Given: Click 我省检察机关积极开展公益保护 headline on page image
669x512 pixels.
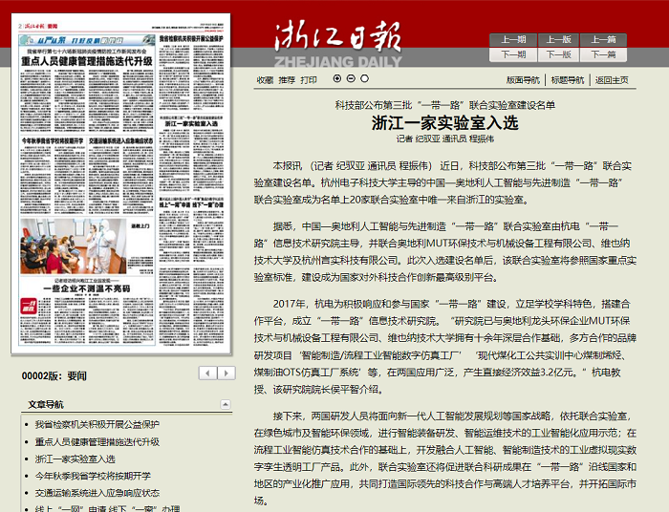Looking at the screenshot, I should tap(191, 39).
